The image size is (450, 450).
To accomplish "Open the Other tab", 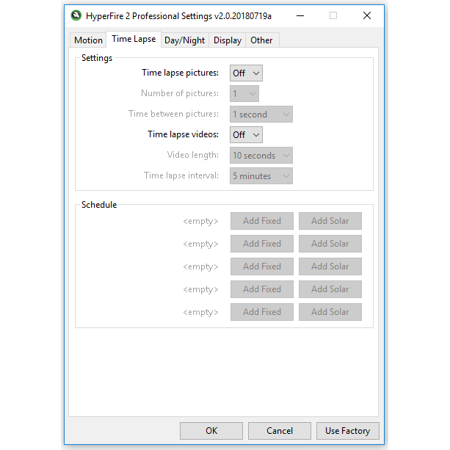I will click(261, 40).
